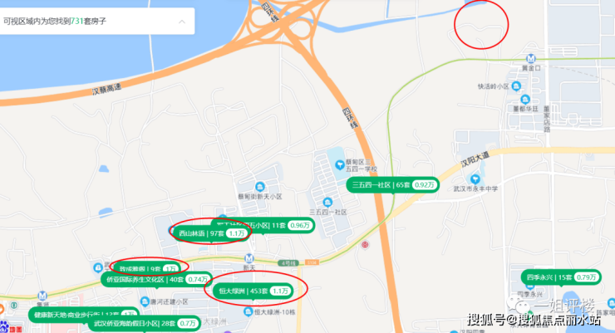Open the 三五四一社区 65套 listing bubble
This screenshot has height=333, width=615.
pos(392,185)
